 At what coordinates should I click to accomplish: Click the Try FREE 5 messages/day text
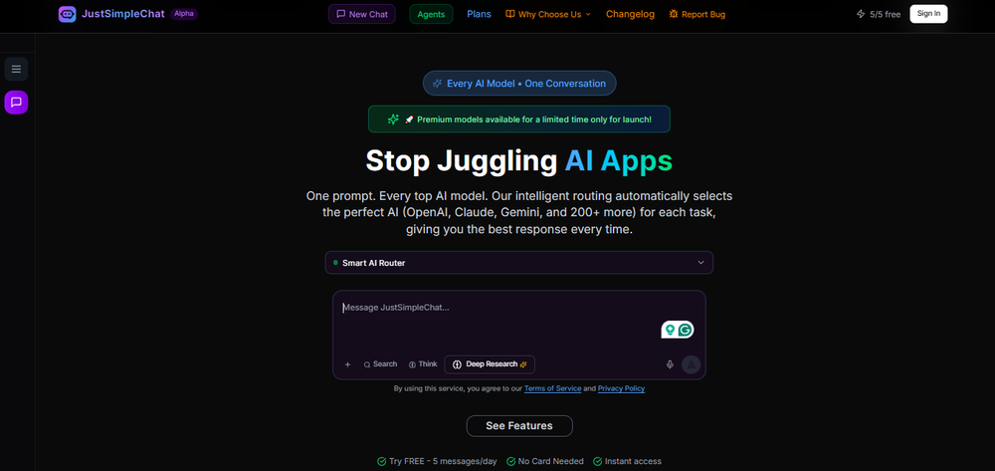coord(443,461)
